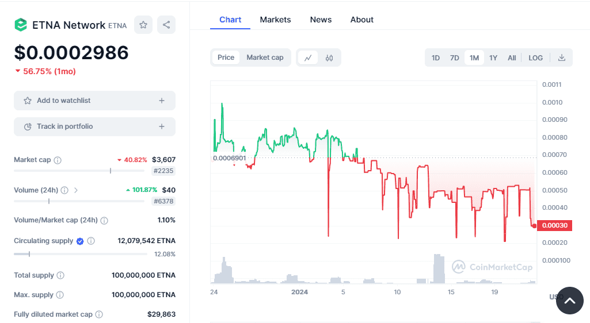This screenshot has width=590, height=323.
Task: Click the 101.87% volume change text
Action: [144, 190]
